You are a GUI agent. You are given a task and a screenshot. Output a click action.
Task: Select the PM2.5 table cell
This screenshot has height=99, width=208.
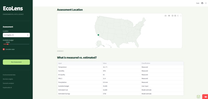[80, 78]
